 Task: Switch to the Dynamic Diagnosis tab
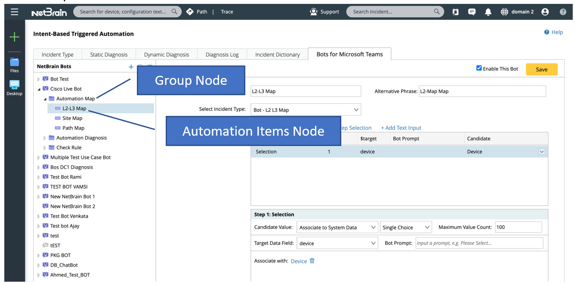[x=167, y=55]
